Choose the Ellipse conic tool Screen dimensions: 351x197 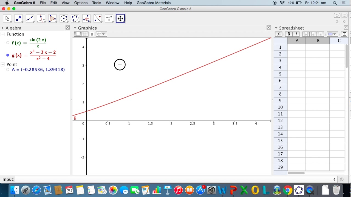pyautogui.click(x=75, y=19)
